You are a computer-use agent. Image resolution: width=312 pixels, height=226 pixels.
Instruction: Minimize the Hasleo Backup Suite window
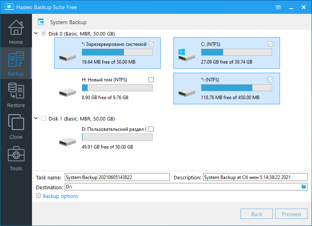291,8
